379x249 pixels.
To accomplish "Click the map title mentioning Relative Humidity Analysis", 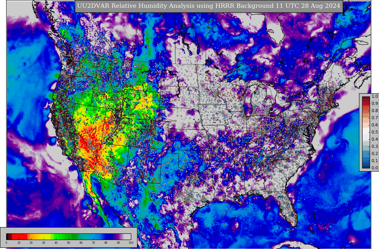I will tap(209, 6).
